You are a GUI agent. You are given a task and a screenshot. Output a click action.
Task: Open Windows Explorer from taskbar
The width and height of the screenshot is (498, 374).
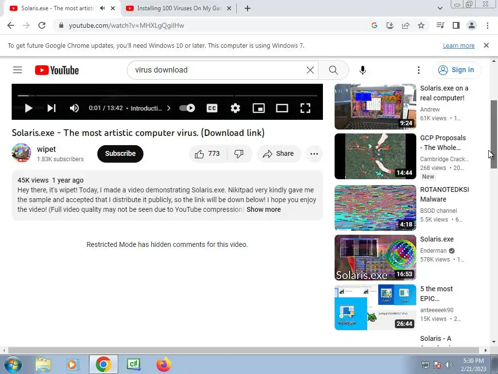click(43, 364)
